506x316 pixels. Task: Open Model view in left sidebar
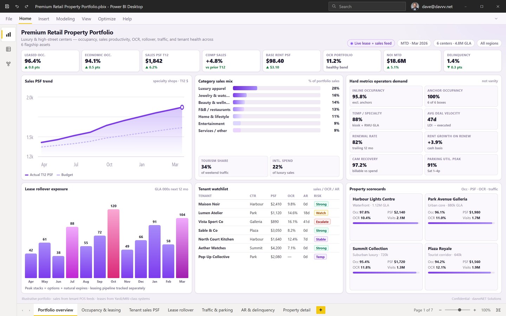(8, 64)
